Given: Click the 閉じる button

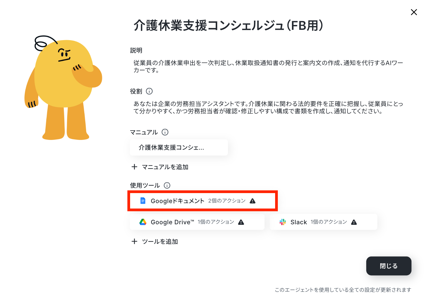Looking at the screenshot, I should click(389, 266).
